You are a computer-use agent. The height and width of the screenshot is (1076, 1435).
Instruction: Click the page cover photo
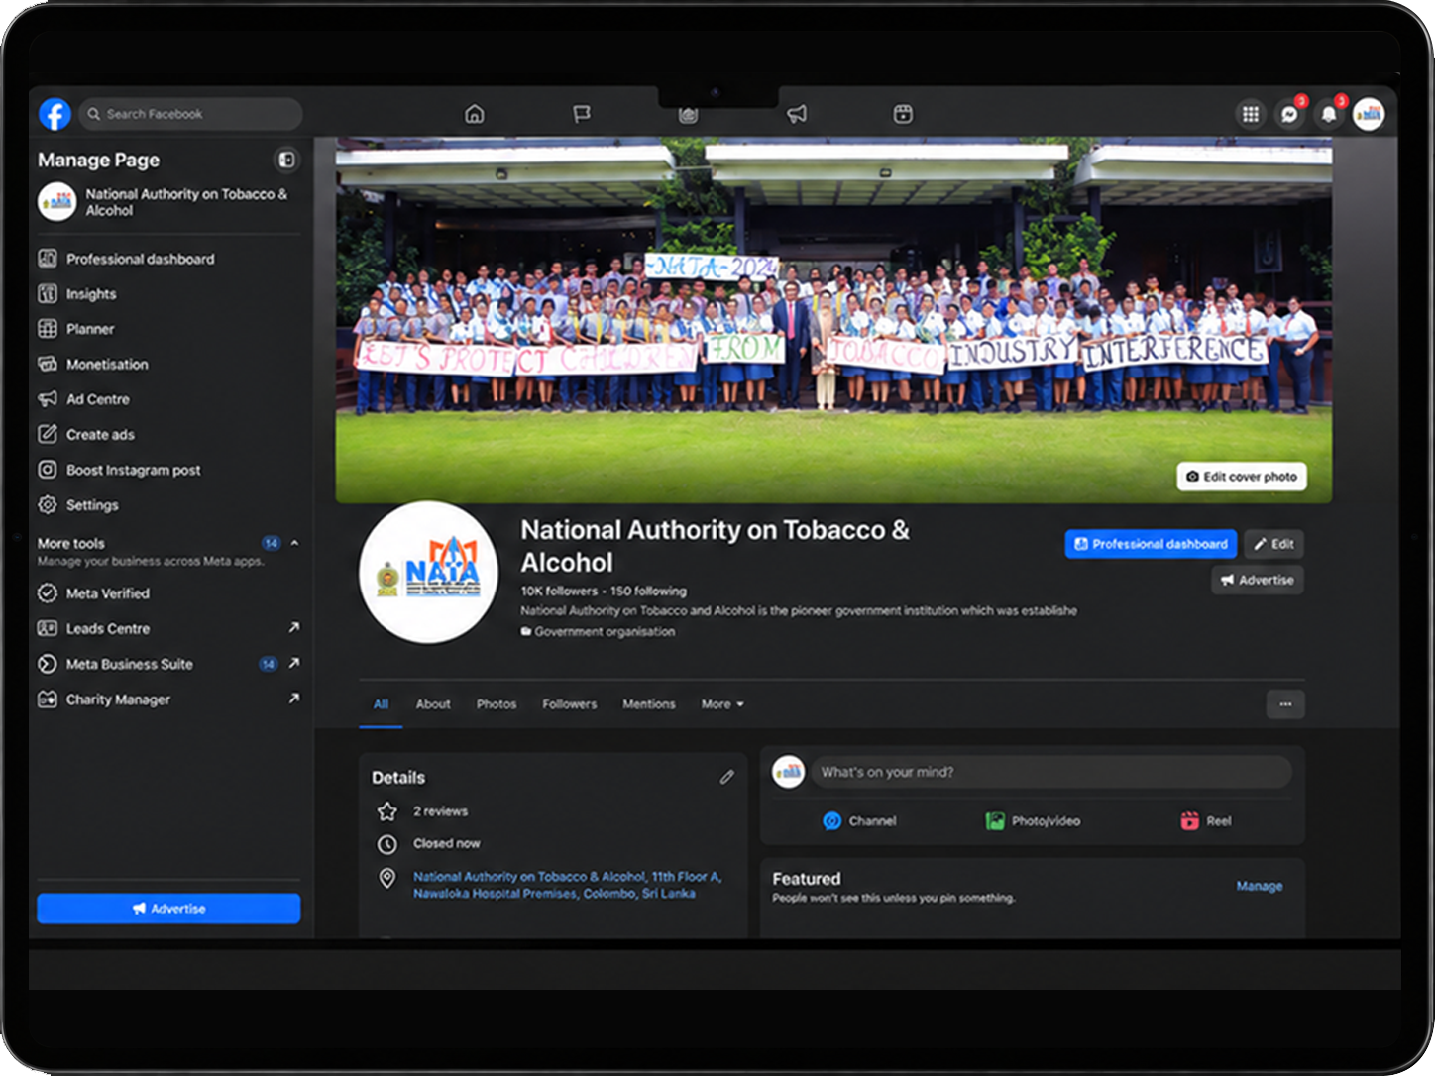click(x=833, y=319)
